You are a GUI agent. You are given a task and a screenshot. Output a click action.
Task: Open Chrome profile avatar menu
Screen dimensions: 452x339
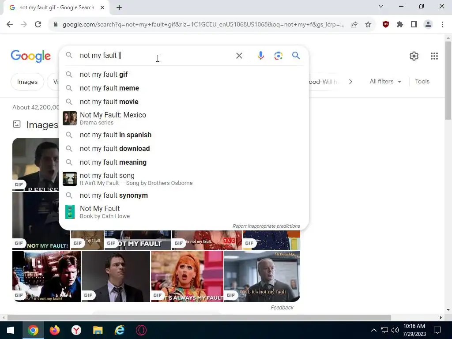(428, 25)
